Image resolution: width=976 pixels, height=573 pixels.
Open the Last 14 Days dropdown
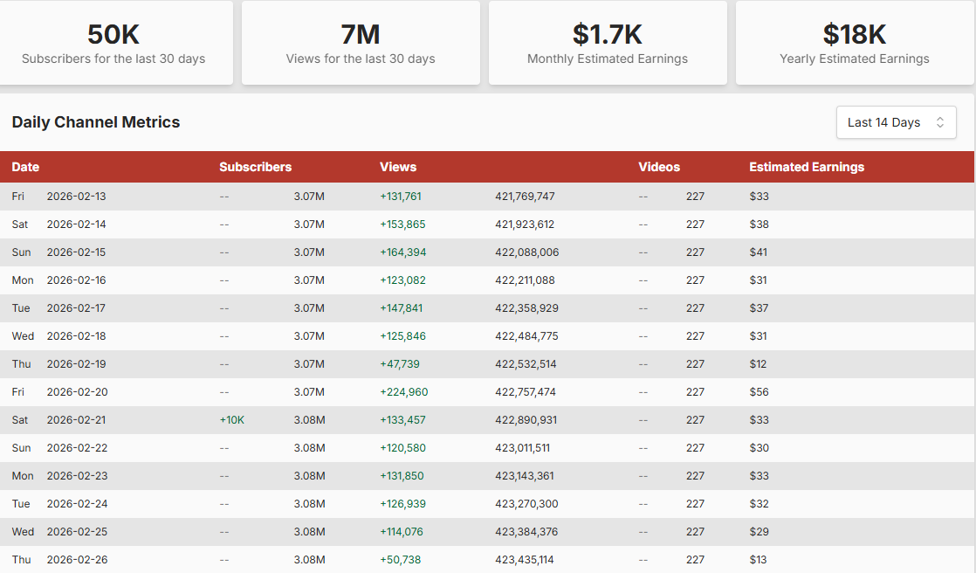[x=896, y=122]
